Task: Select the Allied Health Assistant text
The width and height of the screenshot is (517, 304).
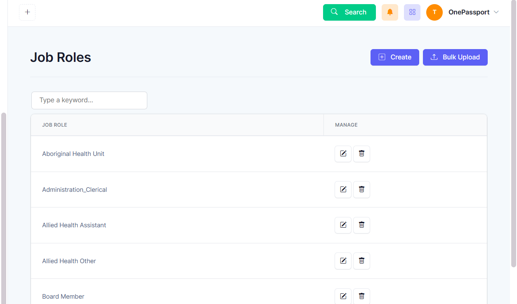Action: [x=74, y=225]
